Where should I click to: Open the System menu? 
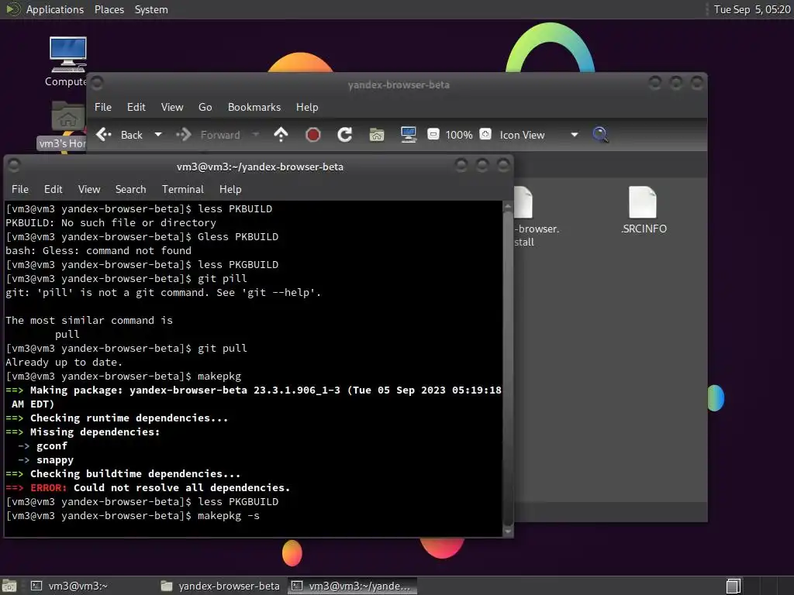coord(151,9)
